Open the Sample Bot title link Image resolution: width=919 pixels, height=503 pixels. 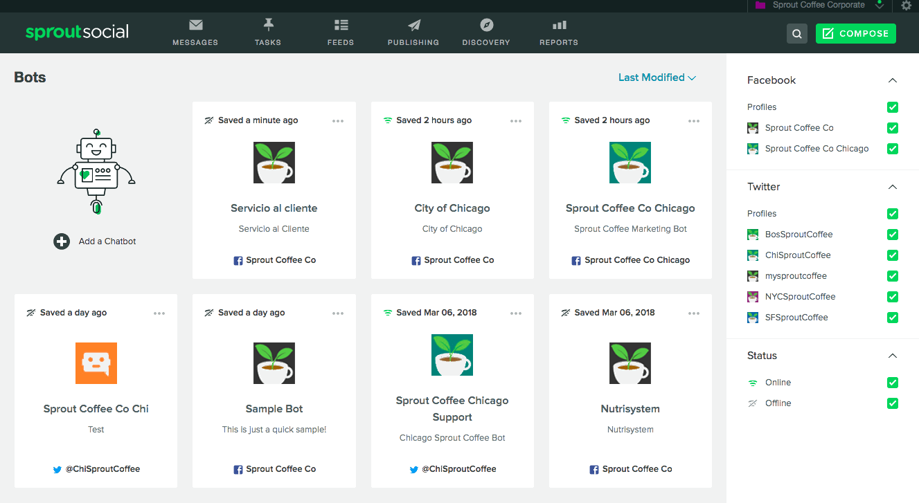274,409
